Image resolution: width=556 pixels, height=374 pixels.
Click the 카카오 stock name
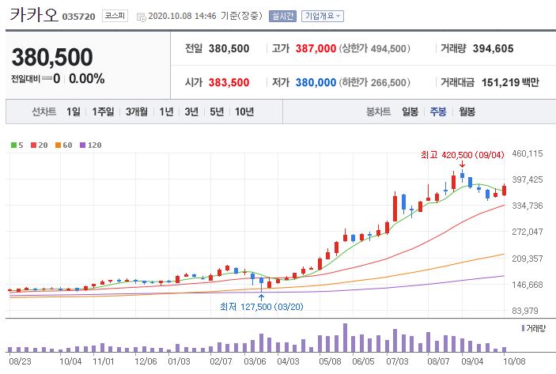point(34,15)
